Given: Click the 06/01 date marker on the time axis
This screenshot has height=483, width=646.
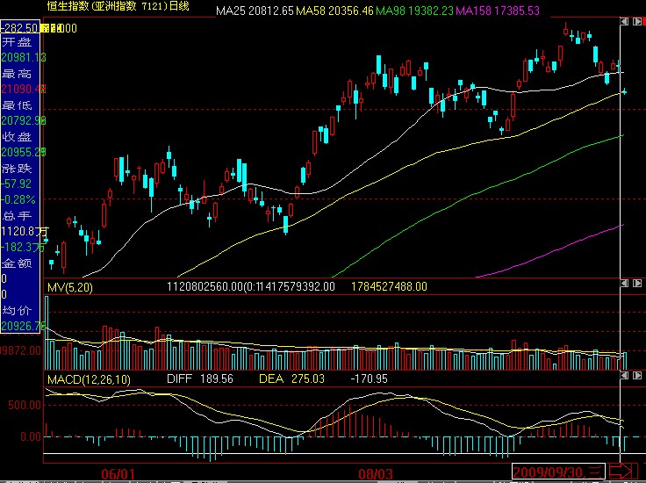Looking at the screenshot, I should pyautogui.click(x=118, y=473).
